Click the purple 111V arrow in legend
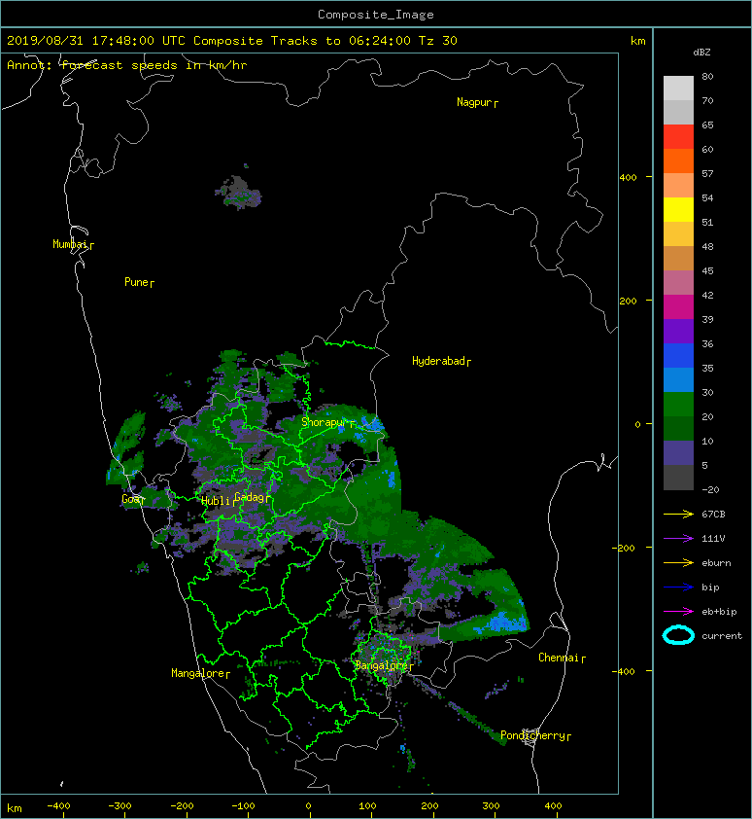This screenshot has height=819, width=752. pyautogui.click(x=678, y=539)
